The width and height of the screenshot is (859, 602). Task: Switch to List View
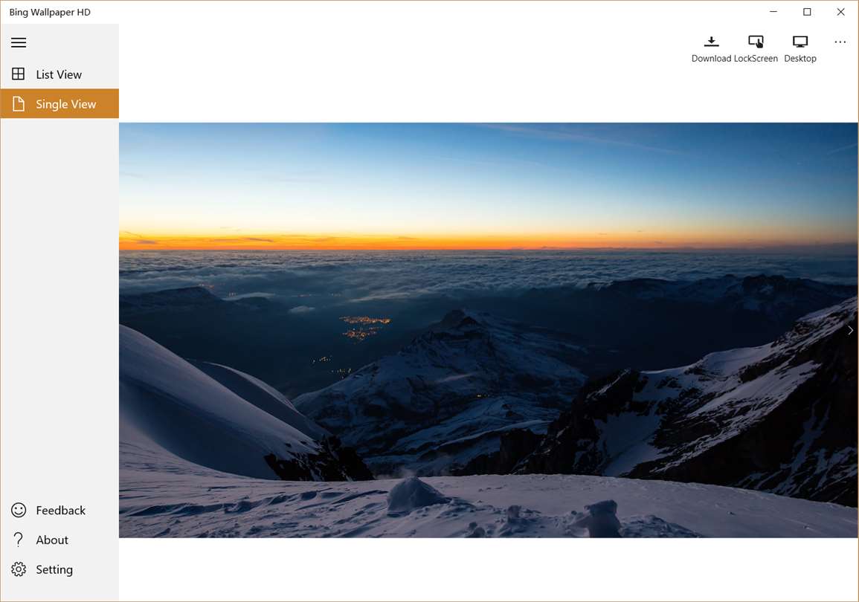[x=59, y=74]
